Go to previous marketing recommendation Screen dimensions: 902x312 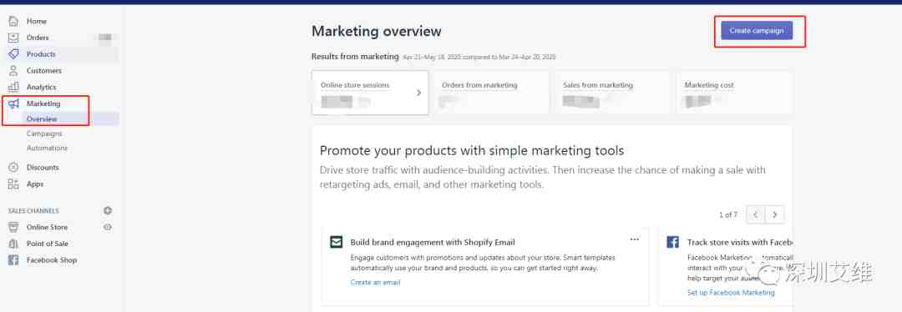pos(756,214)
